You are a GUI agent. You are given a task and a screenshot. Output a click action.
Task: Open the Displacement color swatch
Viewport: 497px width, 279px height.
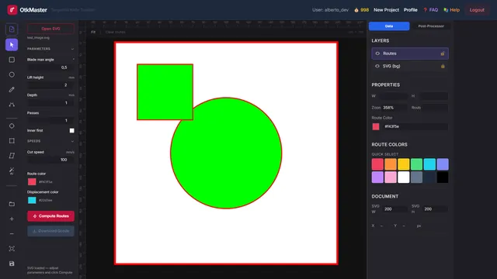click(x=32, y=200)
